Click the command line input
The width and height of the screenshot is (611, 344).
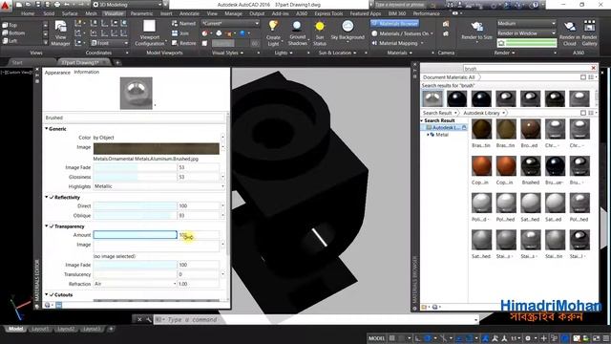pyautogui.click(x=316, y=320)
